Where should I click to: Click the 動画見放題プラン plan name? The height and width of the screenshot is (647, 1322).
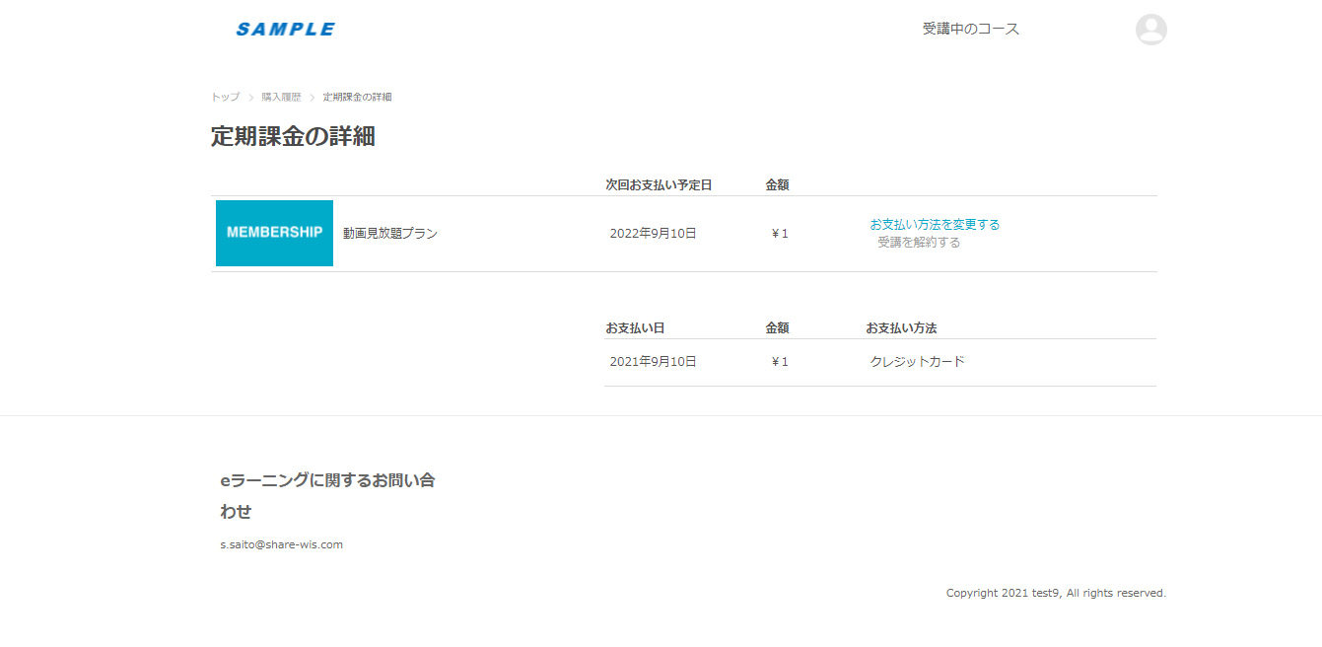click(x=390, y=234)
